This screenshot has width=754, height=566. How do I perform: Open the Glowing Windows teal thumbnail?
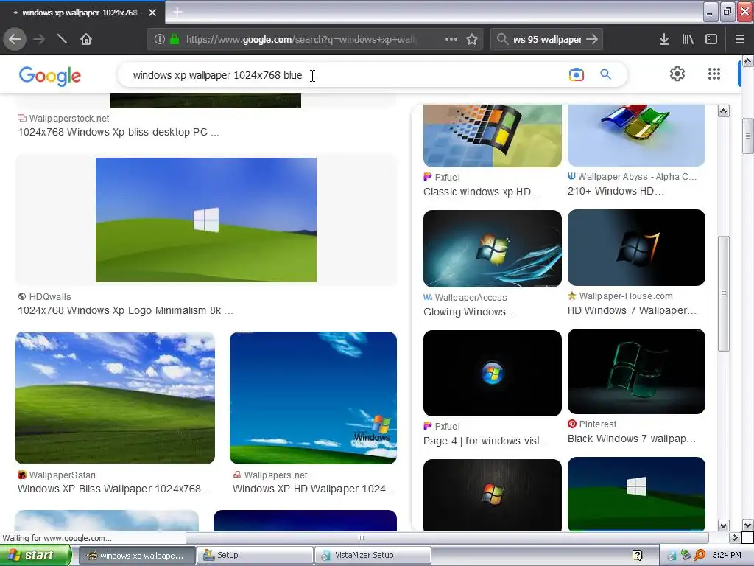click(493, 248)
